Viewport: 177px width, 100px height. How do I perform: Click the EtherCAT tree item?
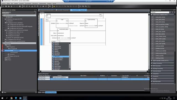[x=10, y=17]
